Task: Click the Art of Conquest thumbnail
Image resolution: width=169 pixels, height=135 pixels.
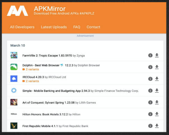Action: click(x=14, y=102)
